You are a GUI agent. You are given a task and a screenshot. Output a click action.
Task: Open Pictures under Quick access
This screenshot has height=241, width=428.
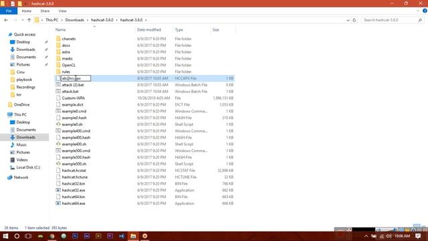tap(23, 64)
